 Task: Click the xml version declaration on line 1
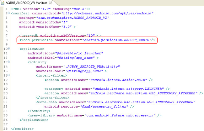click(x=51, y=9)
